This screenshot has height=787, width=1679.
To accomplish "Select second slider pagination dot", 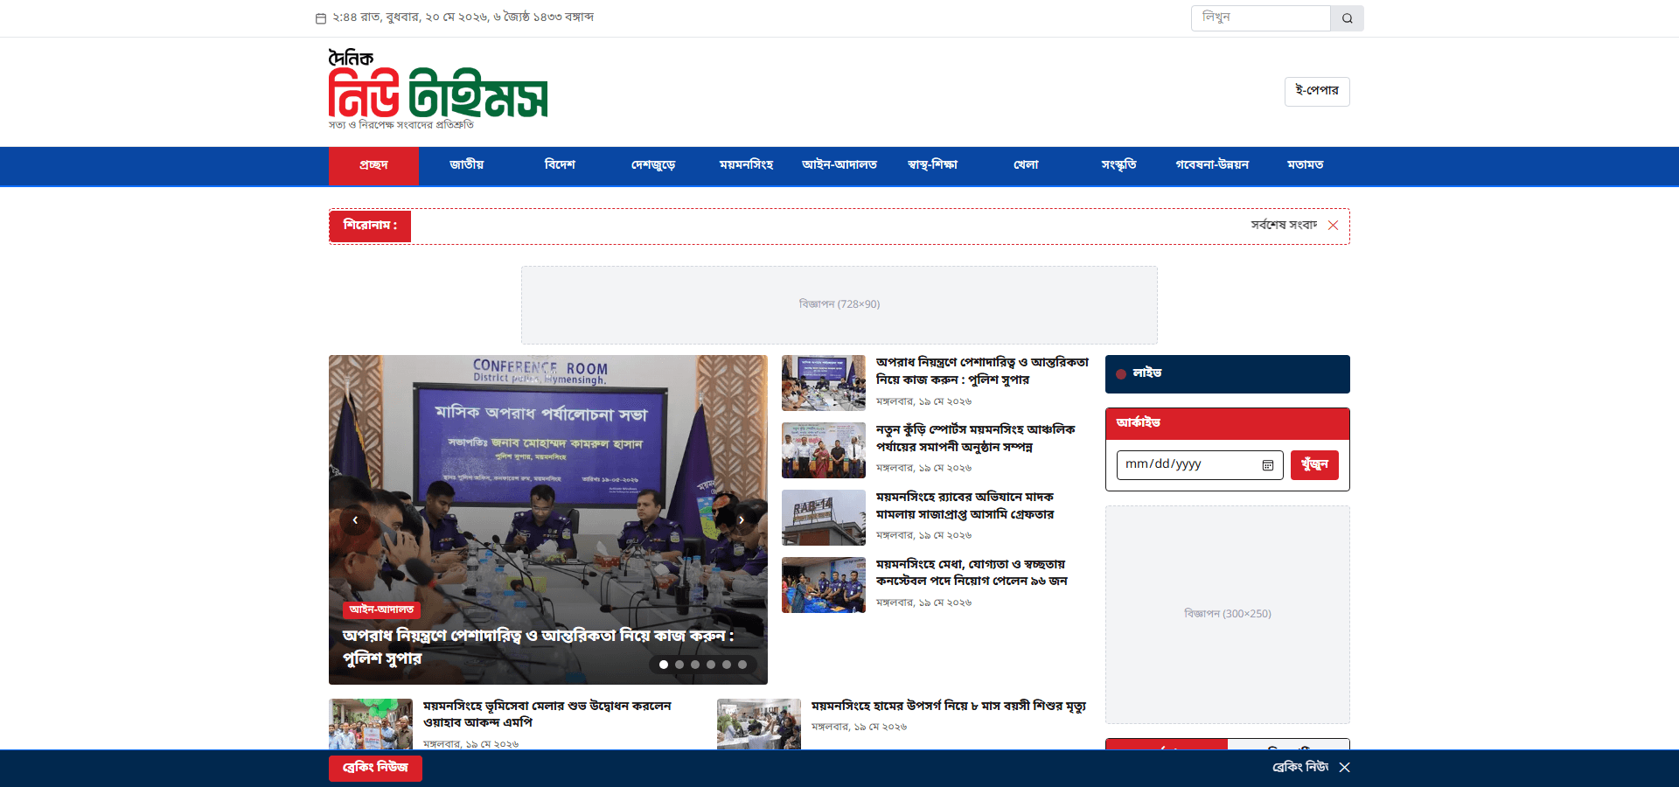I will (679, 665).
